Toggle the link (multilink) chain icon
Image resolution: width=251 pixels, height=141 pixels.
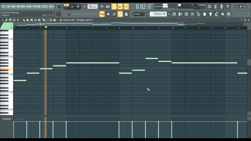pos(120,14)
